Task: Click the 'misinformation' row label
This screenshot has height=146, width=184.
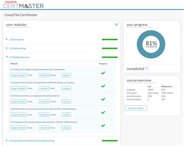Action: pos(134,96)
